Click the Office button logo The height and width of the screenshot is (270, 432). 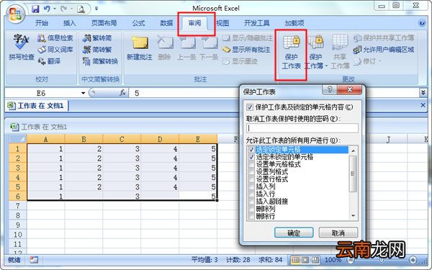pos(14,14)
